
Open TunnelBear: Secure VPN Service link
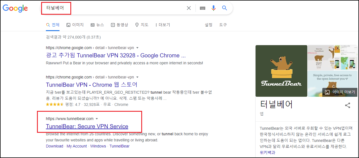(x=87, y=126)
